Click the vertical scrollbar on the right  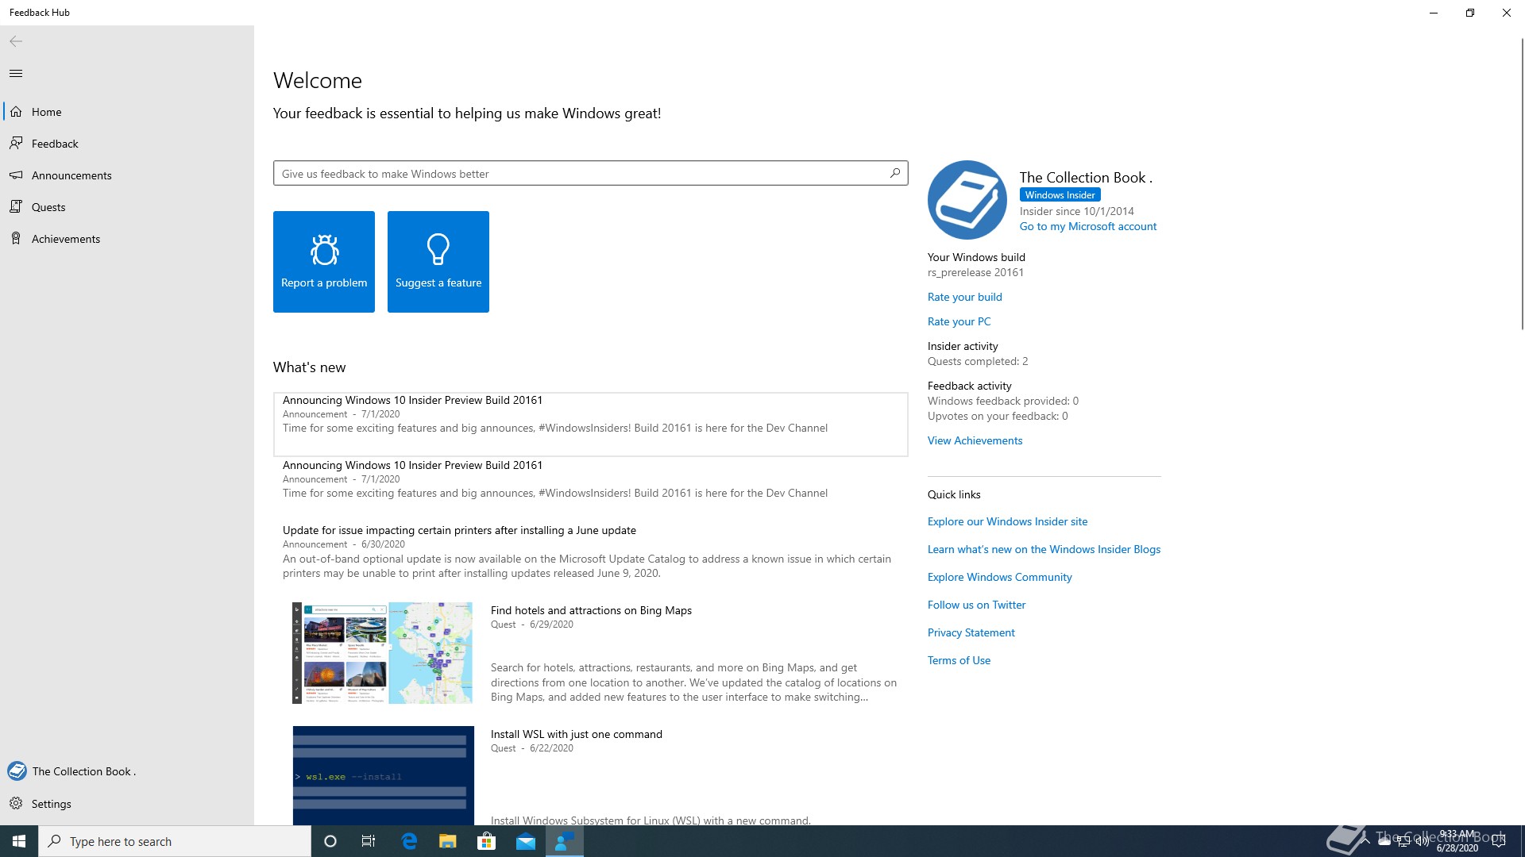1521,183
